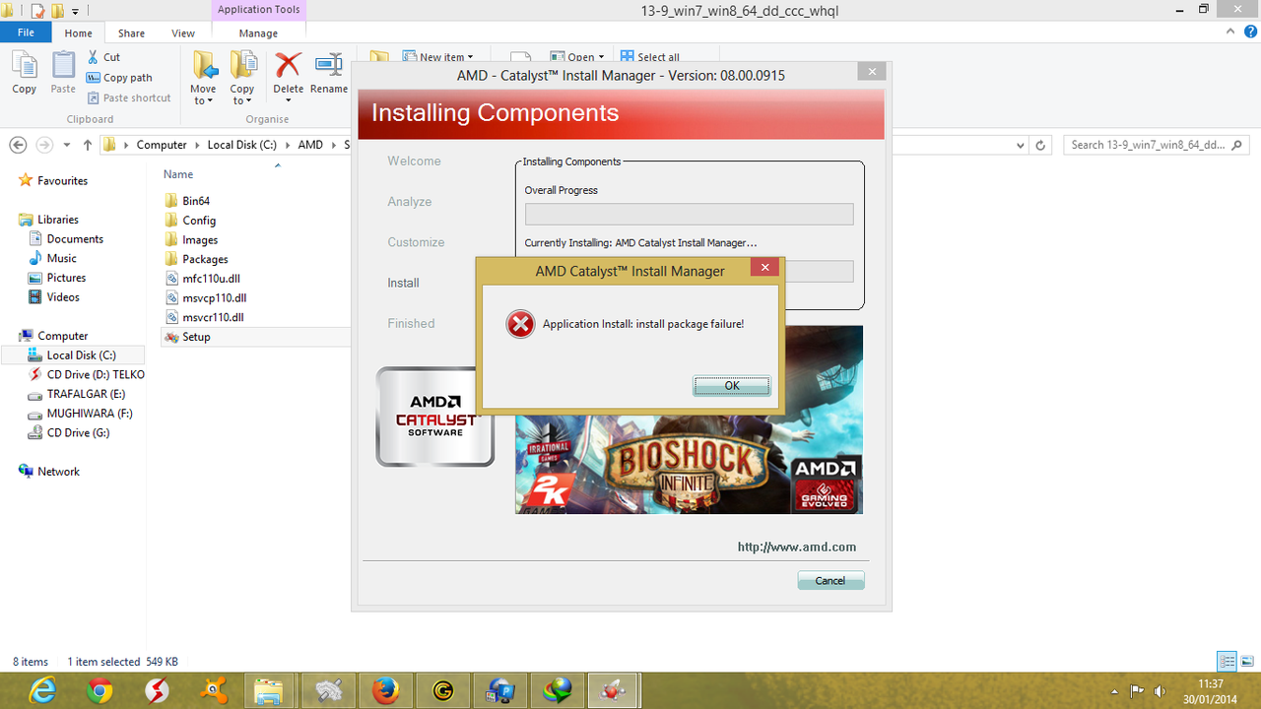Open Pictures library in the navigation pane

click(66, 278)
